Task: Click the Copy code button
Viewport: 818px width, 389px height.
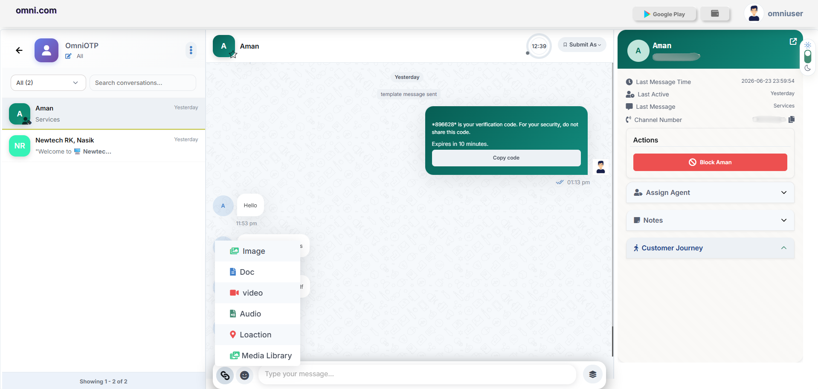Action: pos(506,158)
